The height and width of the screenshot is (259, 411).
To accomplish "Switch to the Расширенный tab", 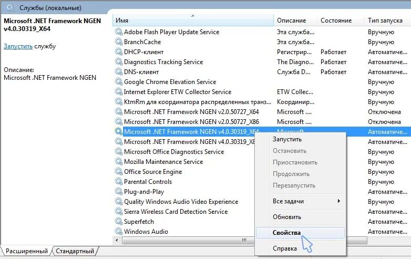I will tap(27, 251).
